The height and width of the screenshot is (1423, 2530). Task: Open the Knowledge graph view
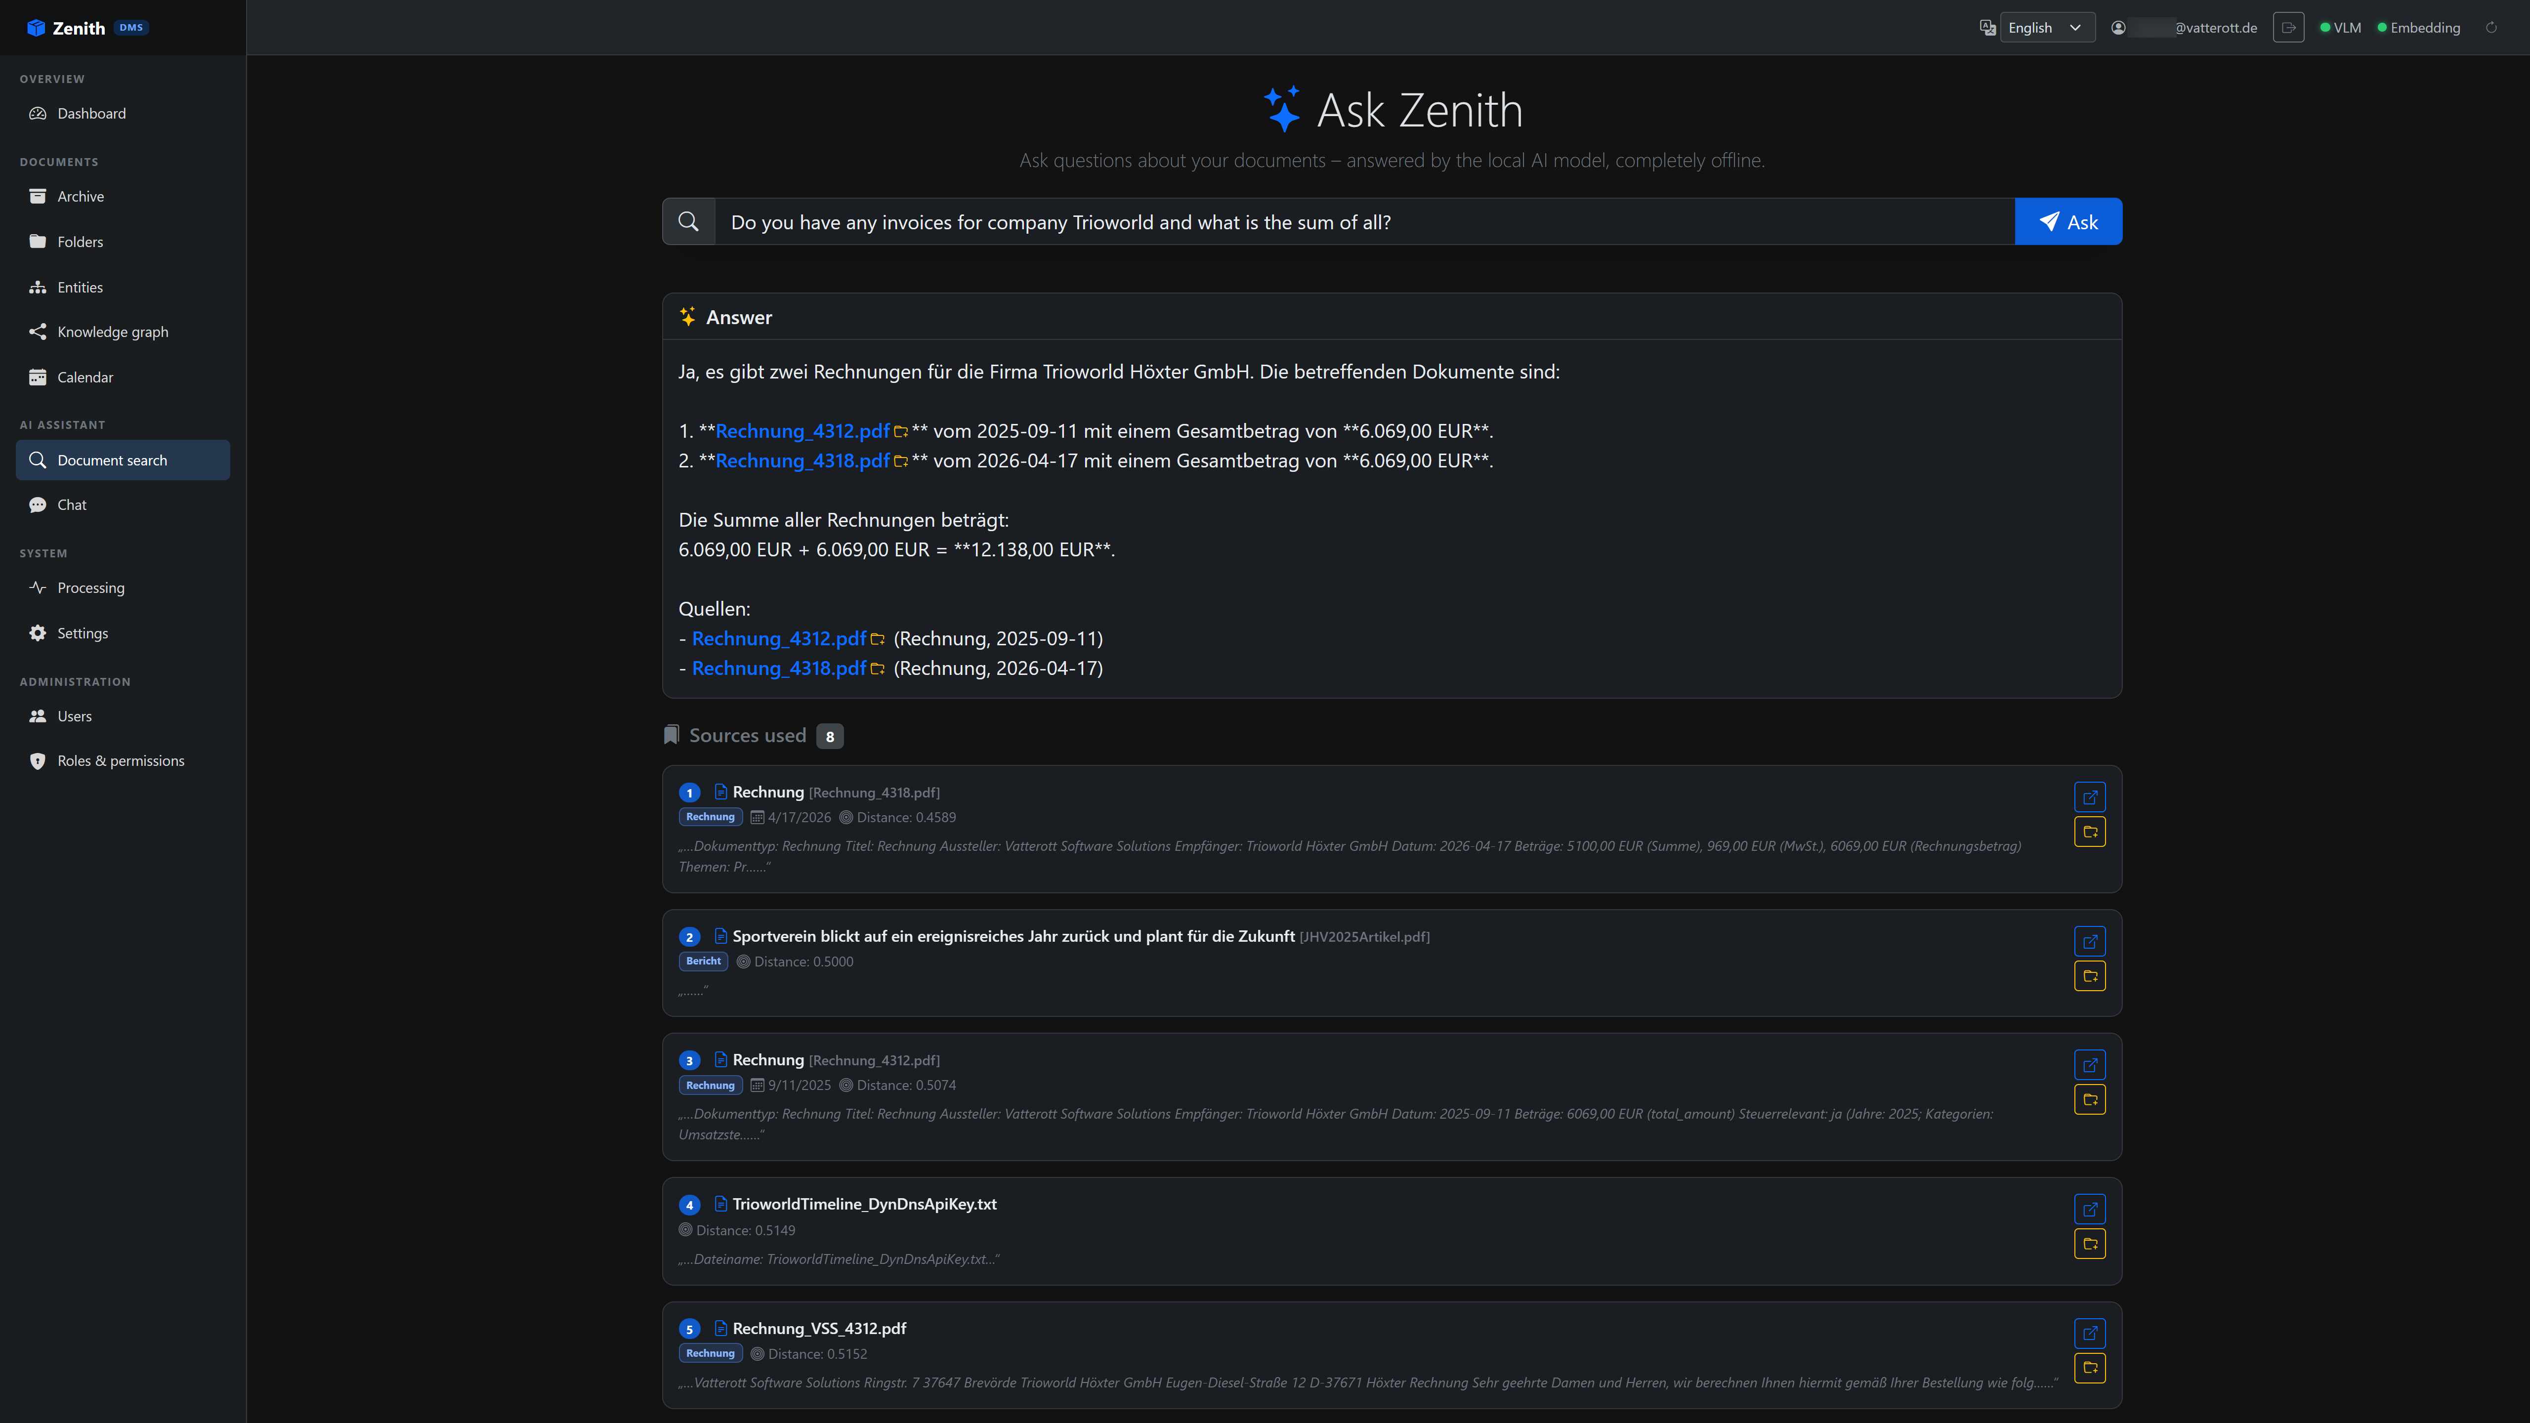click(123, 332)
